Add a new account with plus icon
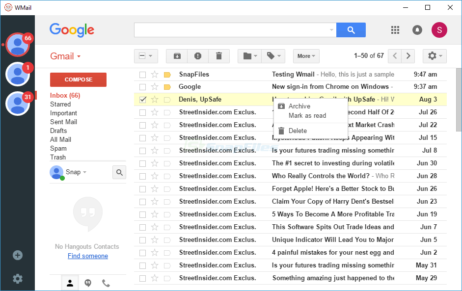 [18, 255]
